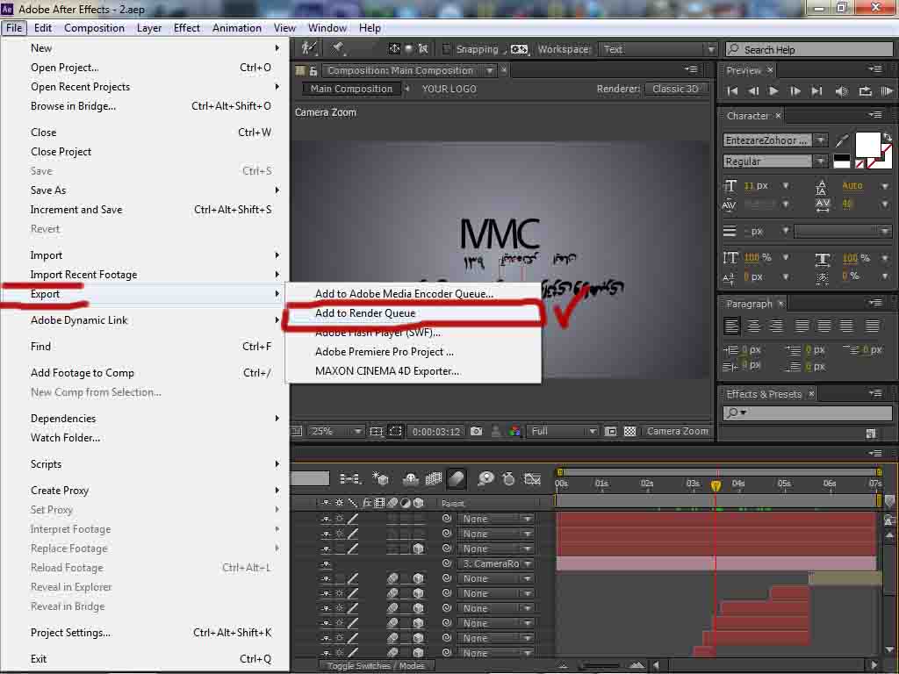Viewport: 899px width, 674px height.
Task: Step forward one frame in Preview panel
Action: [795, 91]
